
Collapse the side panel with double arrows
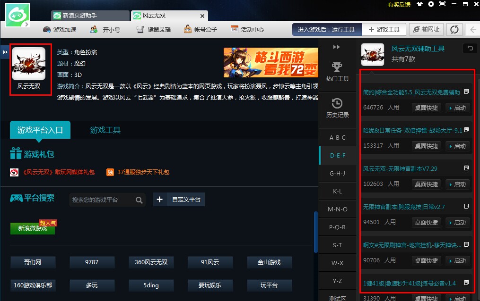pyautogui.click(x=337, y=47)
